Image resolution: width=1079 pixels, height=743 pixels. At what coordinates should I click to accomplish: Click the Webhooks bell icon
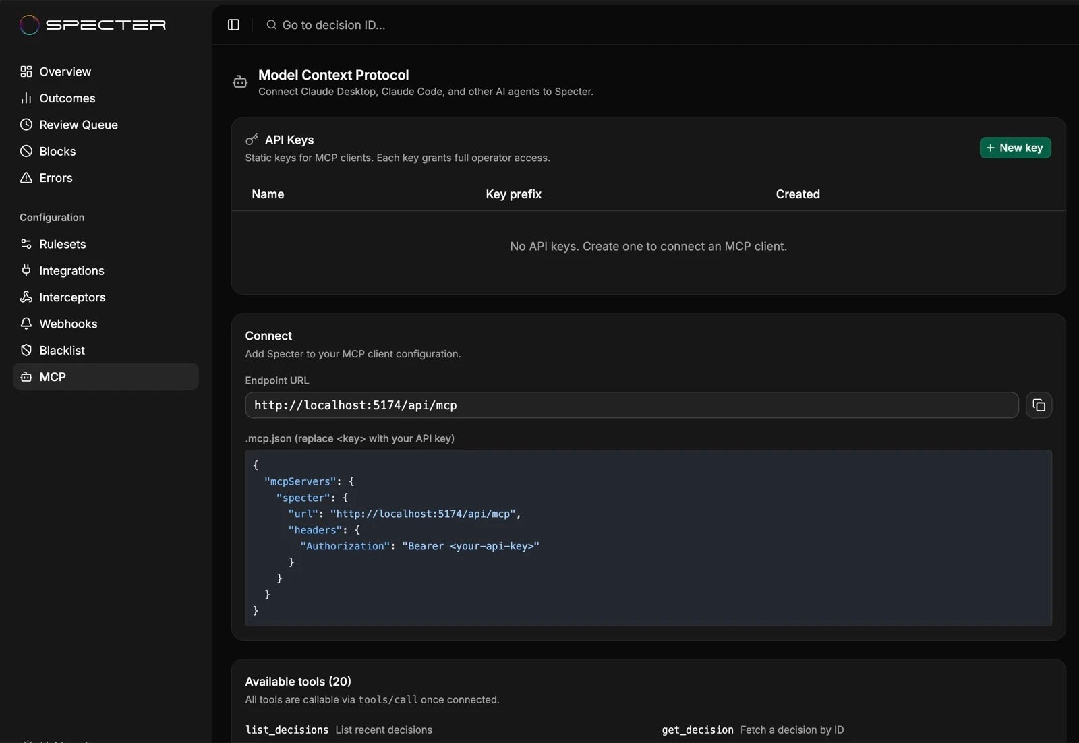pyautogui.click(x=26, y=324)
